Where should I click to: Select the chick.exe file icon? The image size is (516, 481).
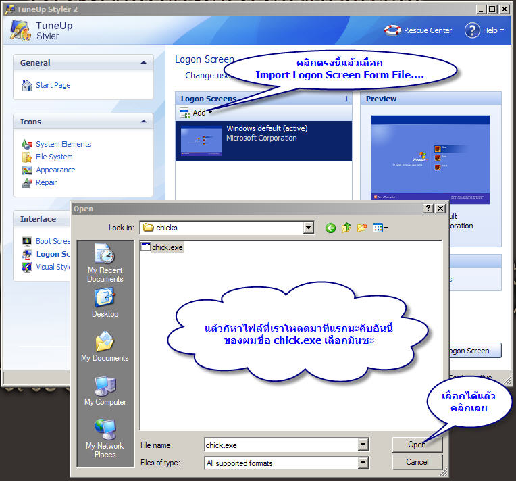pyautogui.click(x=145, y=247)
